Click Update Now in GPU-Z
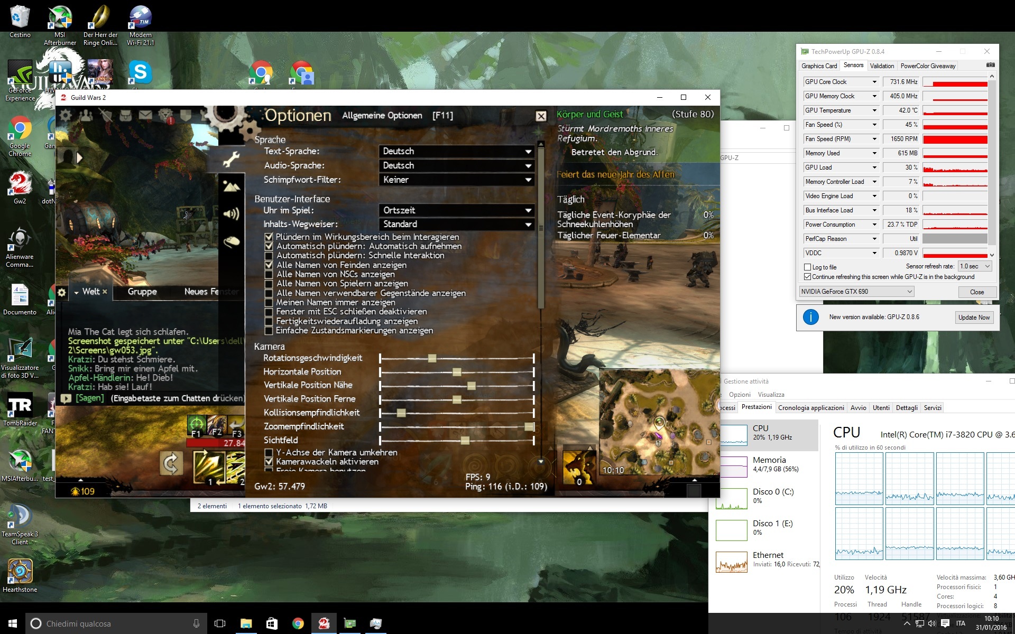This screenshot has height=634, width=1015. point(974,318)
